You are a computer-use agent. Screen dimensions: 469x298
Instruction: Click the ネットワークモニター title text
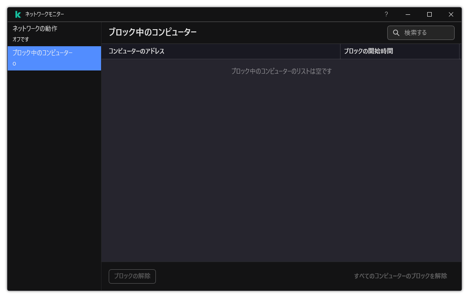[x=45, y=14]
